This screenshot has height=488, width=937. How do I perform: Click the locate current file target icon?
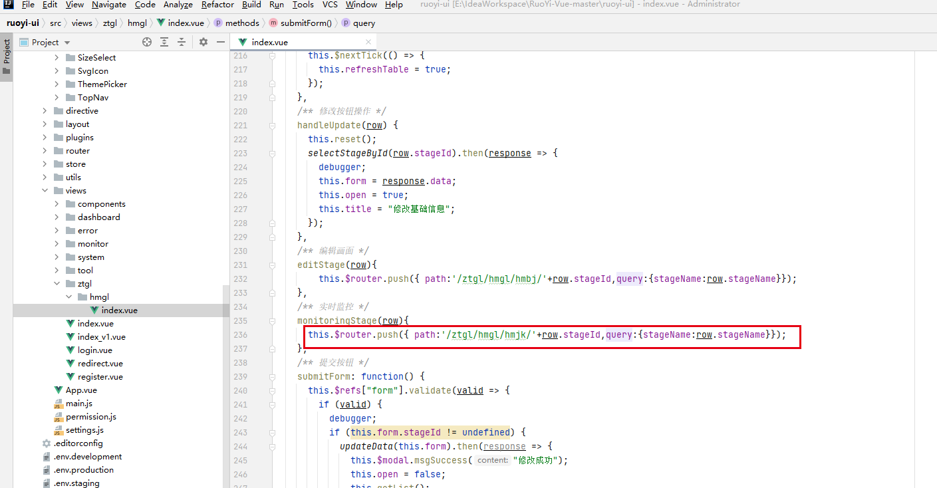pos(147,42)
